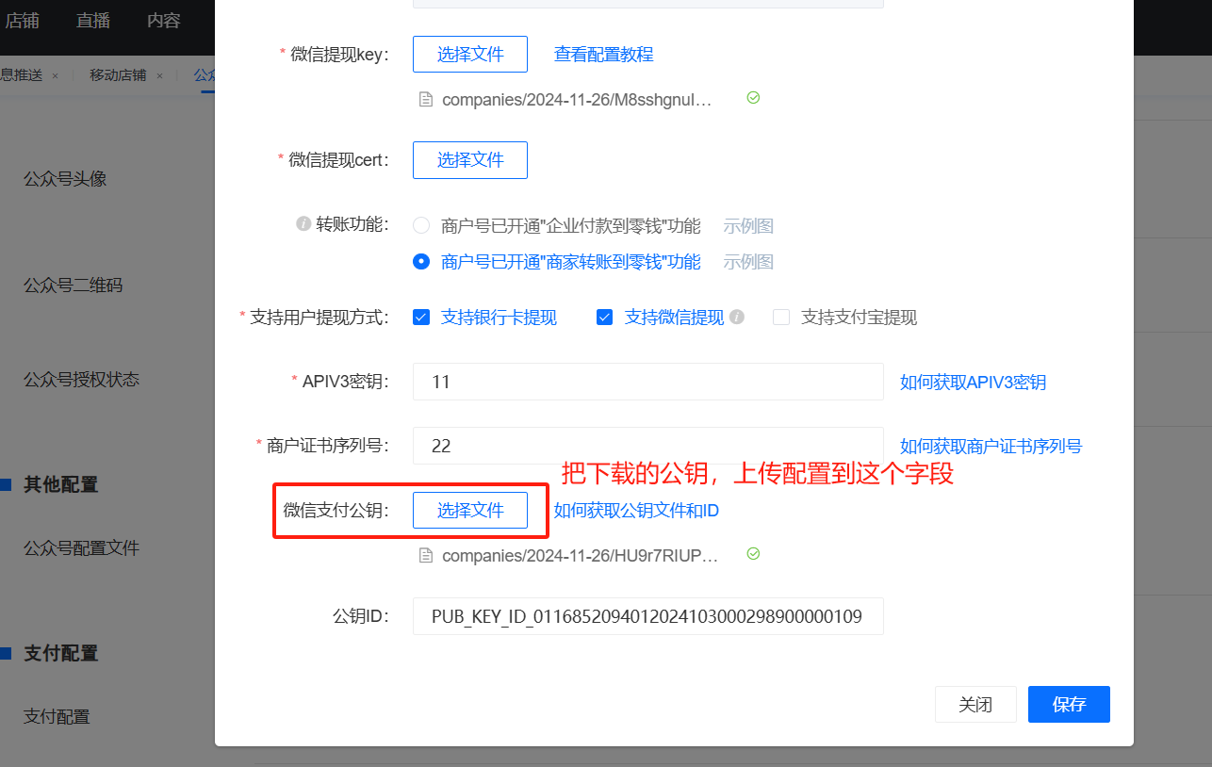1212x767 pixels.
Task: Select 企业付款到零钱 radio option
Action: (x=421, y=226)
